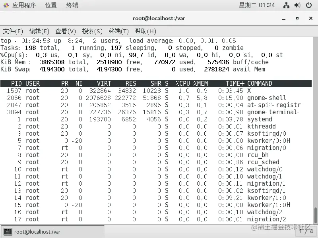Click the kworker/0:0H command text
This screenshot has width=318, height=238.
coord(269,141)
